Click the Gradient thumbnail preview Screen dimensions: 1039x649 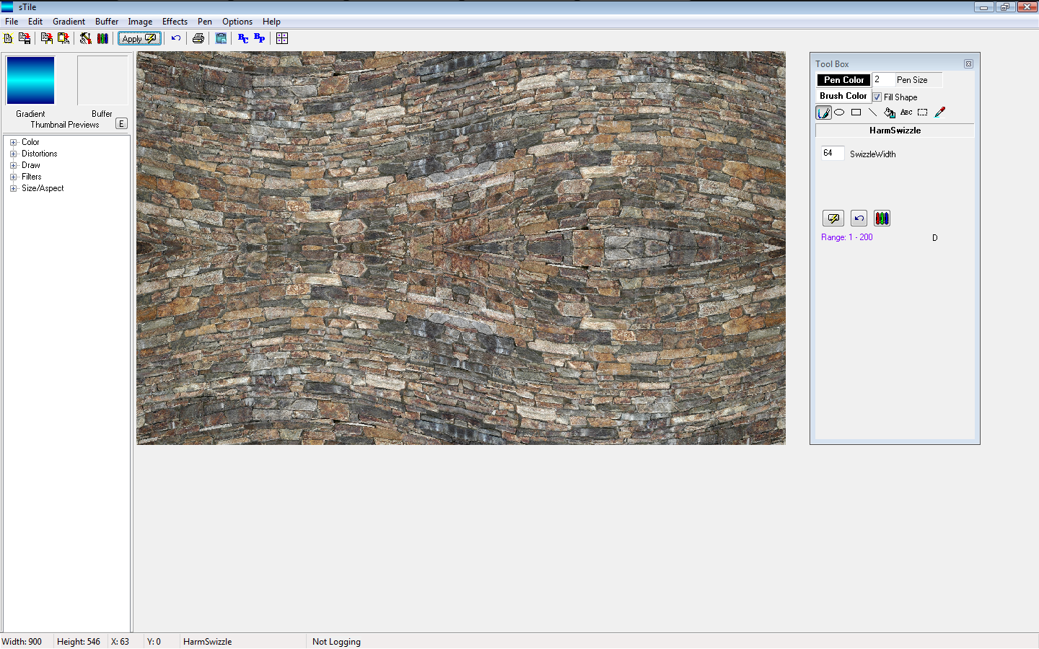(x=30, y=80)
